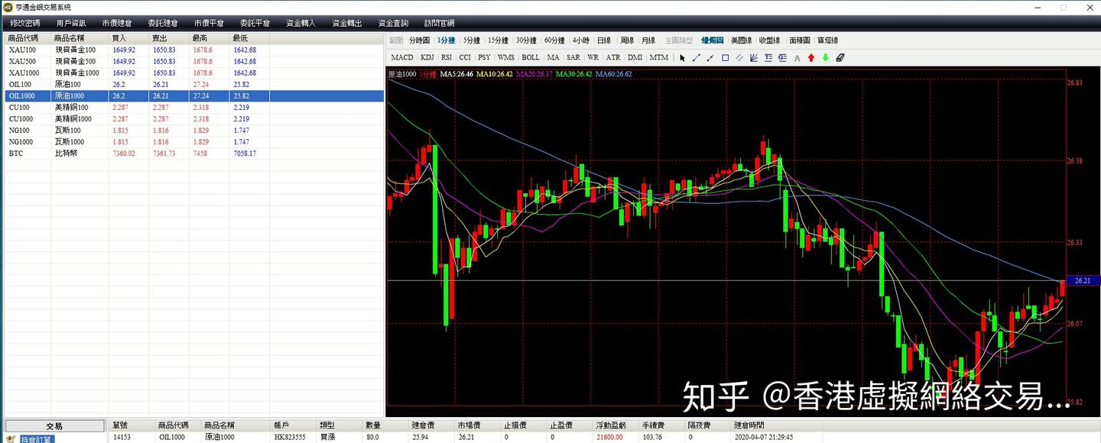Show the KDJ indicator

tap(427, 57)
